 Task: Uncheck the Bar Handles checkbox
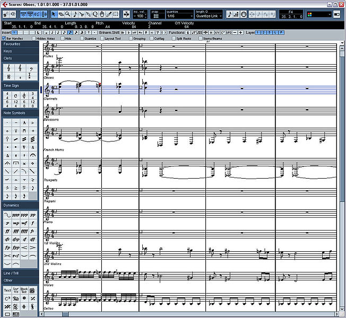coord(4,39)
